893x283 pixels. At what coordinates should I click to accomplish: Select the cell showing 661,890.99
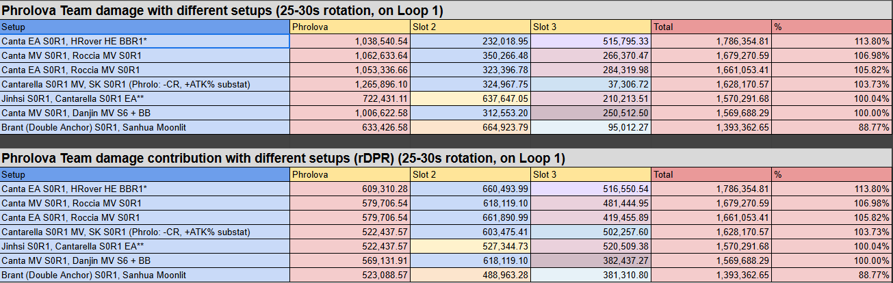pos(471,218)
